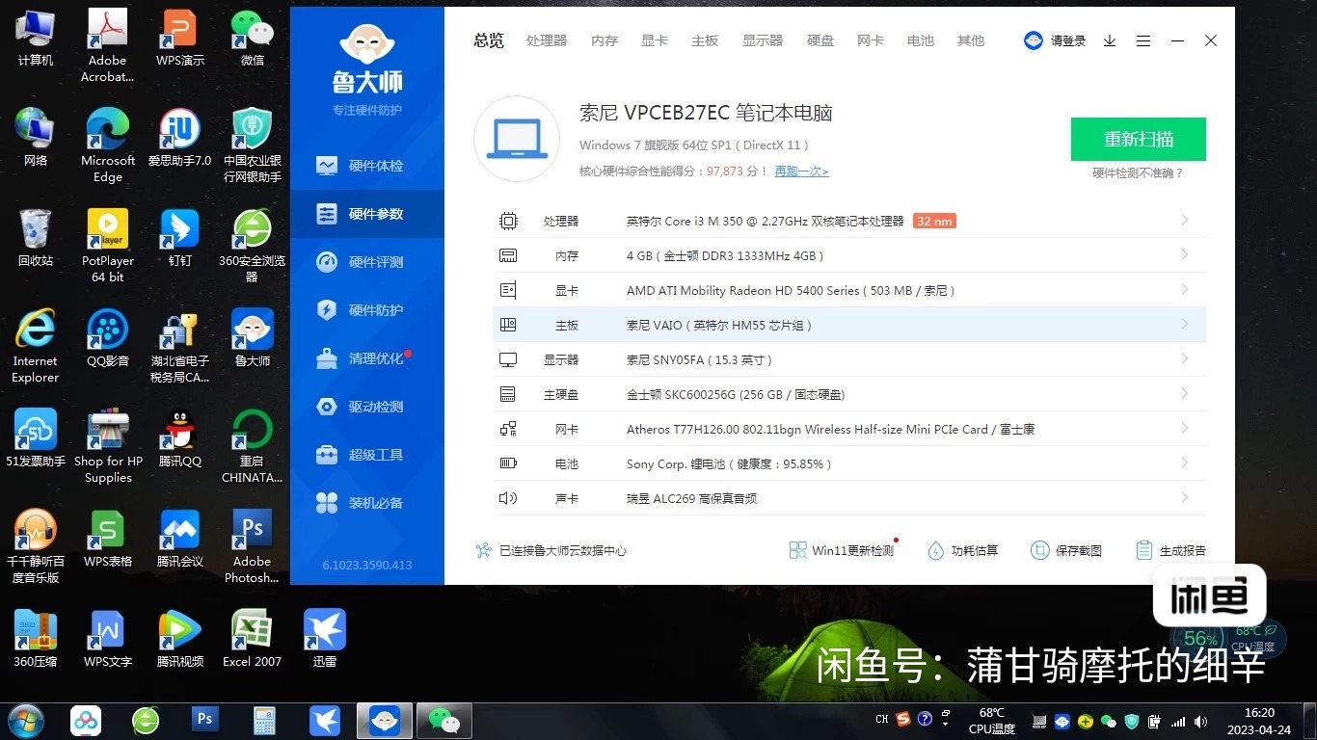Expand the 显示器 row chevron
Image resolution: width=1317 pixels, height=740 pixels.
click(x=1184, y=359)
